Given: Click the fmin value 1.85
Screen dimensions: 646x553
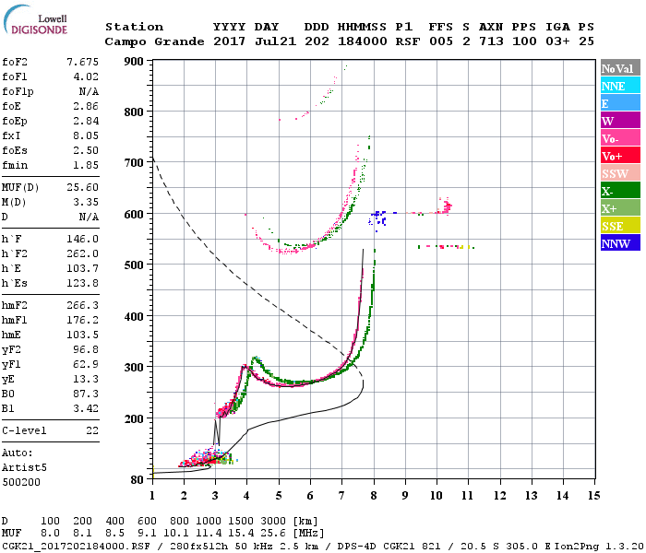Looking at the screenshot, I should click(86, 165).
